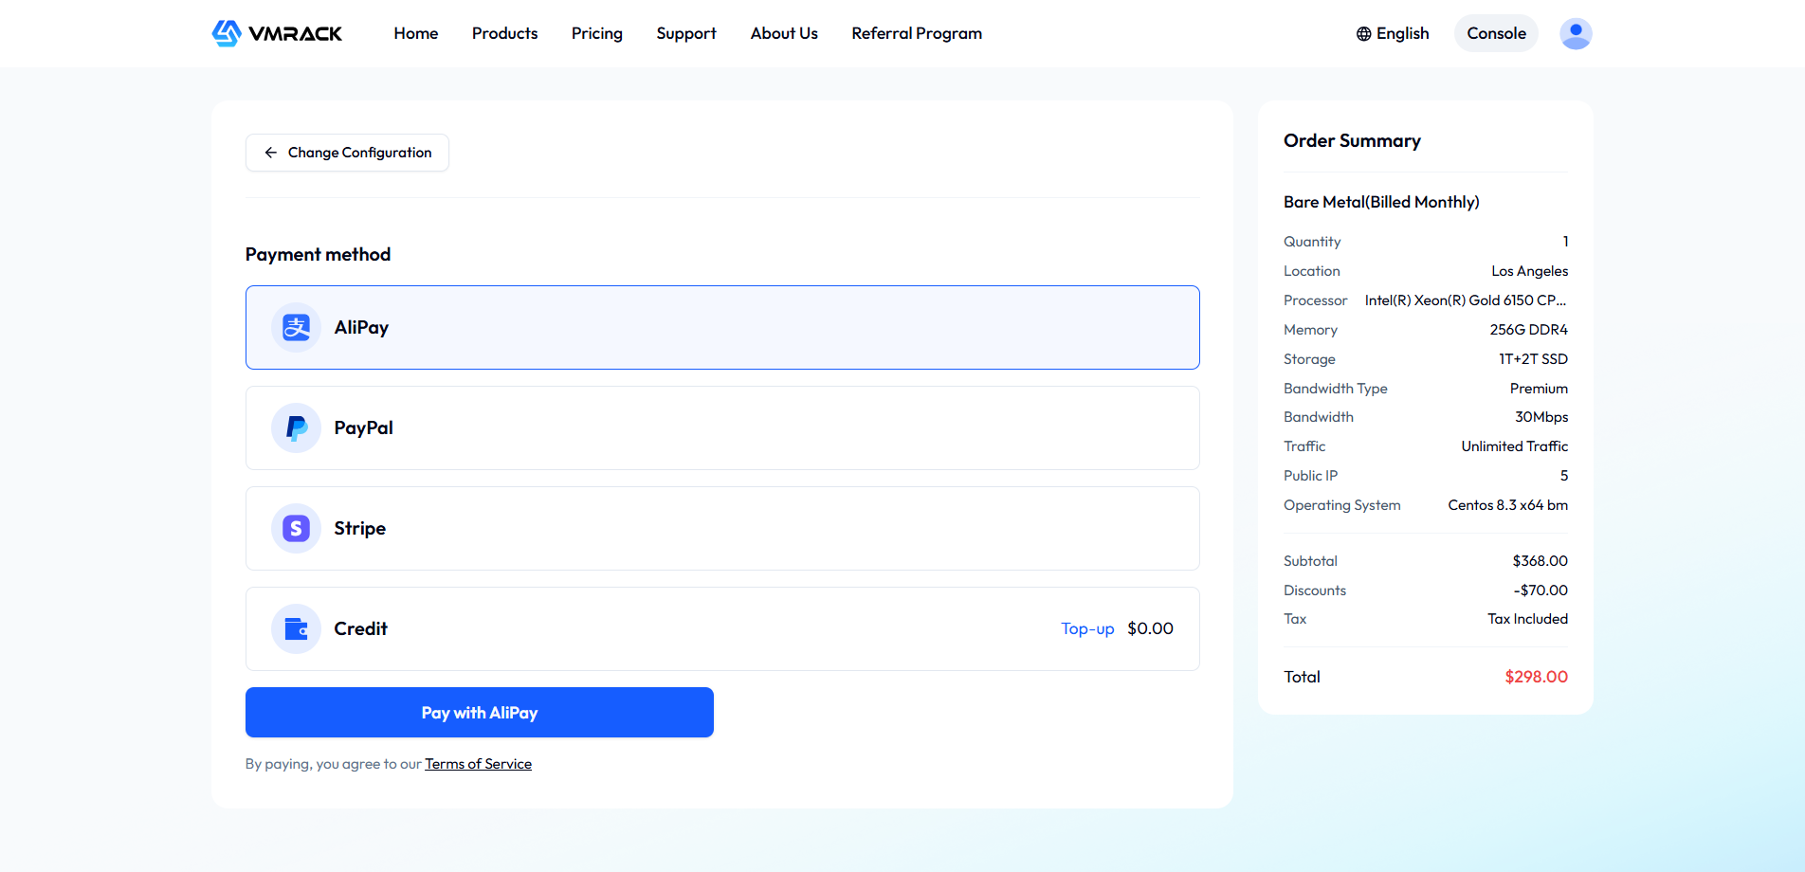Click the truncated Intel Xeon processor value
Screen dimensions: 1805x872
pos(1466,300)
